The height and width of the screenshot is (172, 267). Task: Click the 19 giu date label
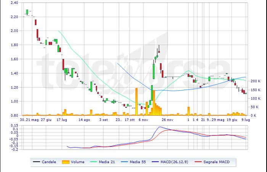pos(232,120)
